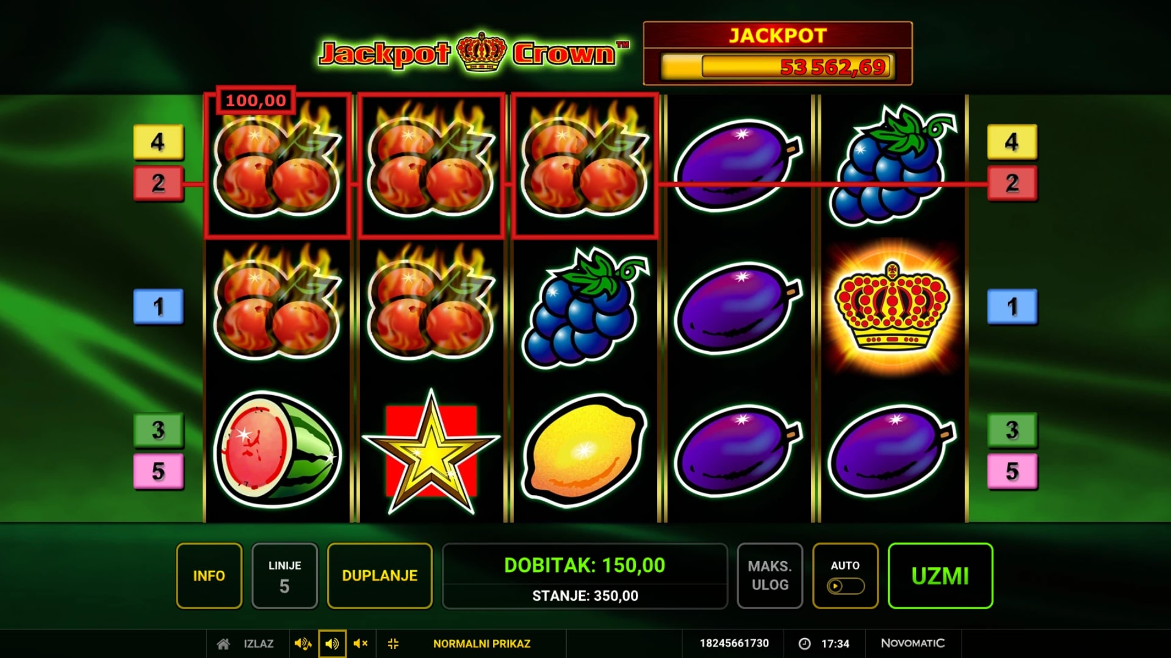Click the pink line 5 marker on right

tap(1012, 471)
